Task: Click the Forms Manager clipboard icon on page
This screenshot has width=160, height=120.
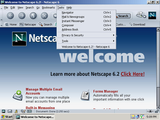Action: tap(85, 95)
